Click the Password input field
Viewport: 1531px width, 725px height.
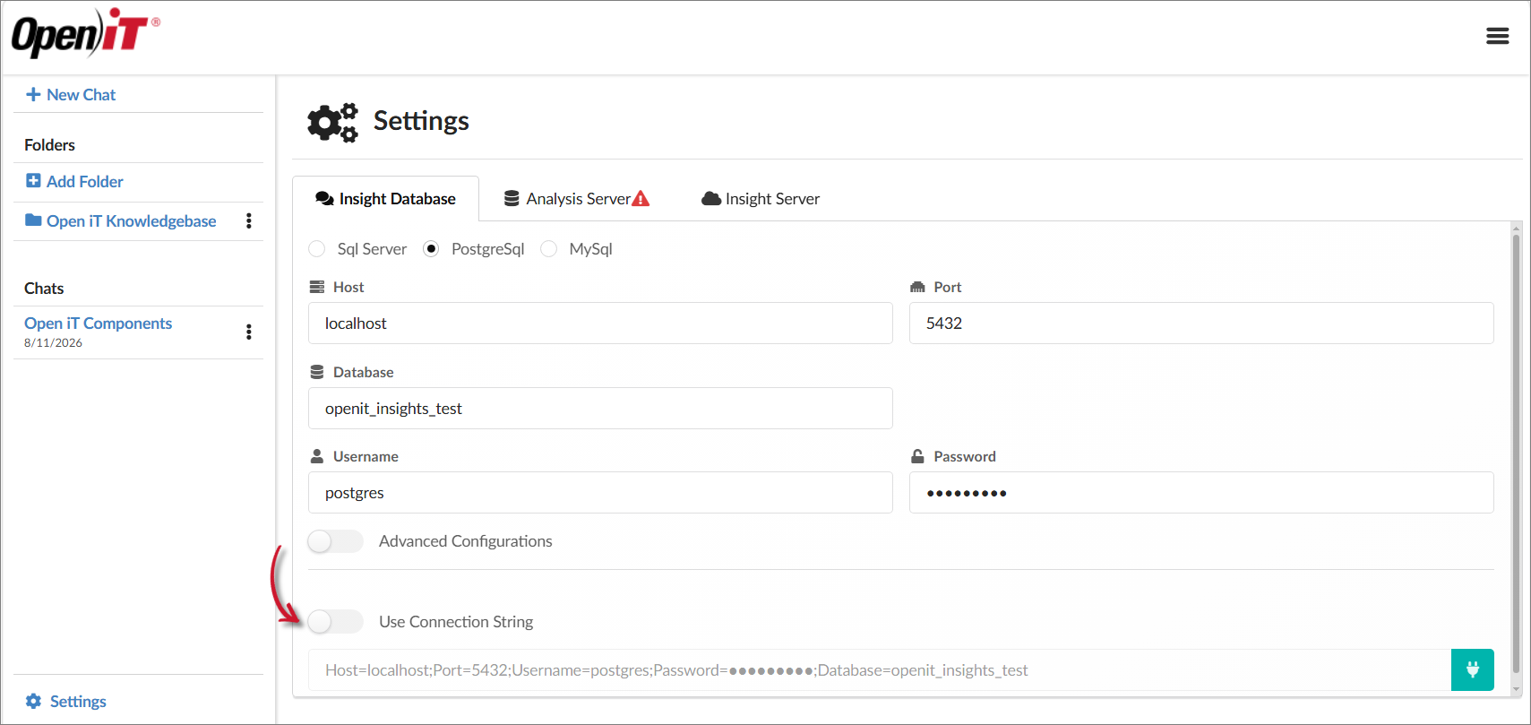pyautogui.click(x=1201, y=492)
